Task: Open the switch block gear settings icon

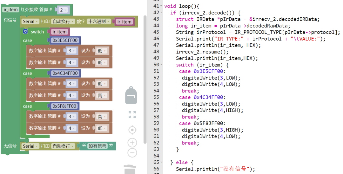Action: pyautogui.click(x=25, y=31)
